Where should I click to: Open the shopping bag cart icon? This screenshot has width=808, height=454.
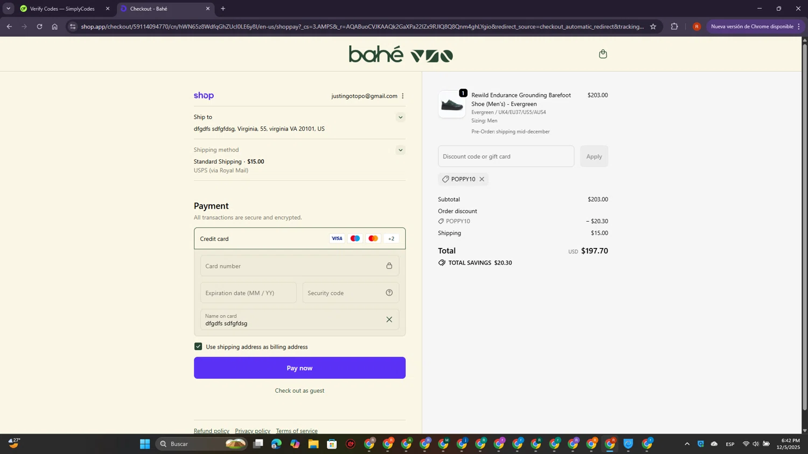603,54
